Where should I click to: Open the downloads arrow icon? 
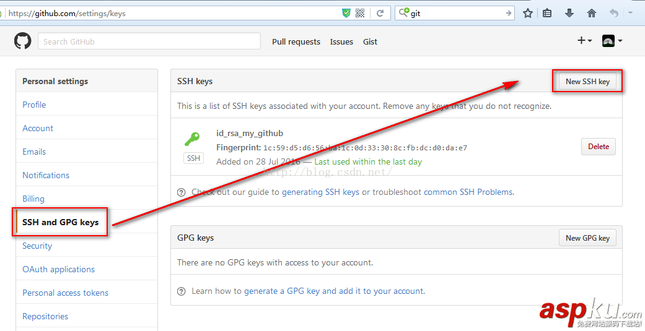pos(569,13)
